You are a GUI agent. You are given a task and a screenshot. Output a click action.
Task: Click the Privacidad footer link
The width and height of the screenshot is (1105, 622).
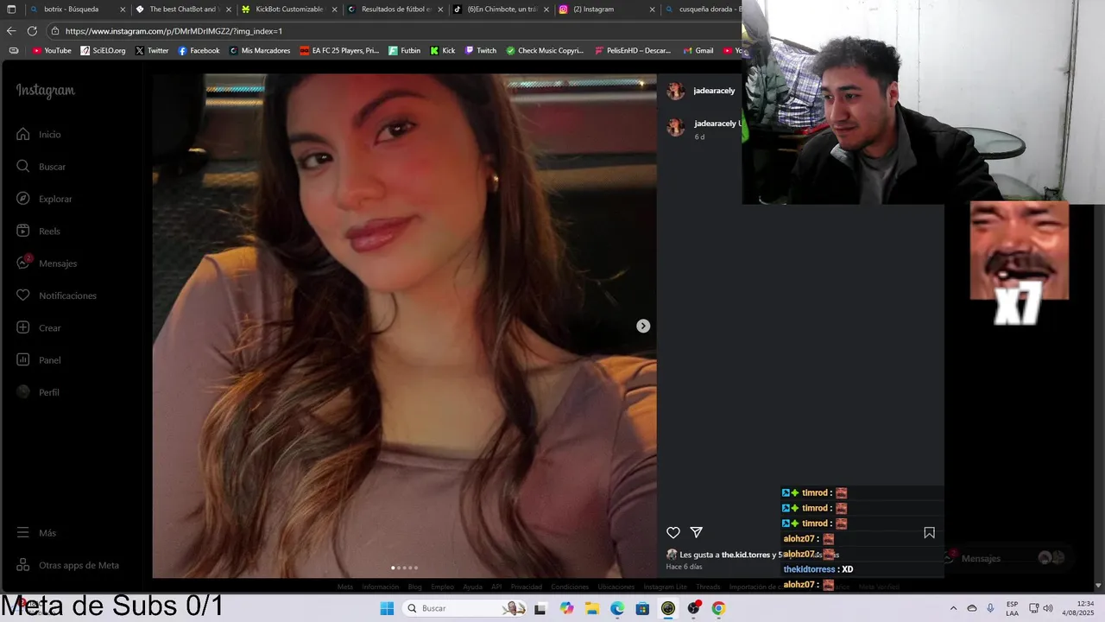(526, 587)
